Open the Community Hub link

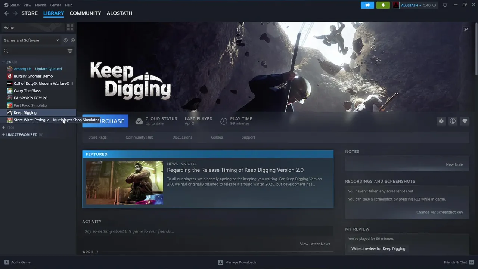tap(139, 137)
